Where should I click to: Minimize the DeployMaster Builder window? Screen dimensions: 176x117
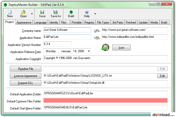[152, 4]
